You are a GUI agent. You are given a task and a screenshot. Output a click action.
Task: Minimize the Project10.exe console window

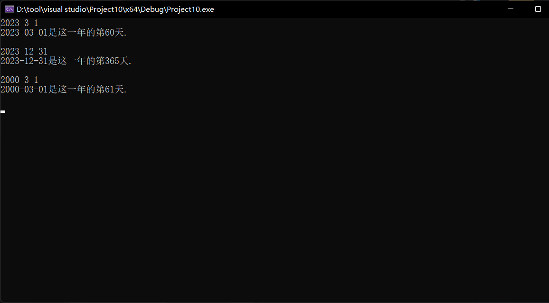[511, 9]
